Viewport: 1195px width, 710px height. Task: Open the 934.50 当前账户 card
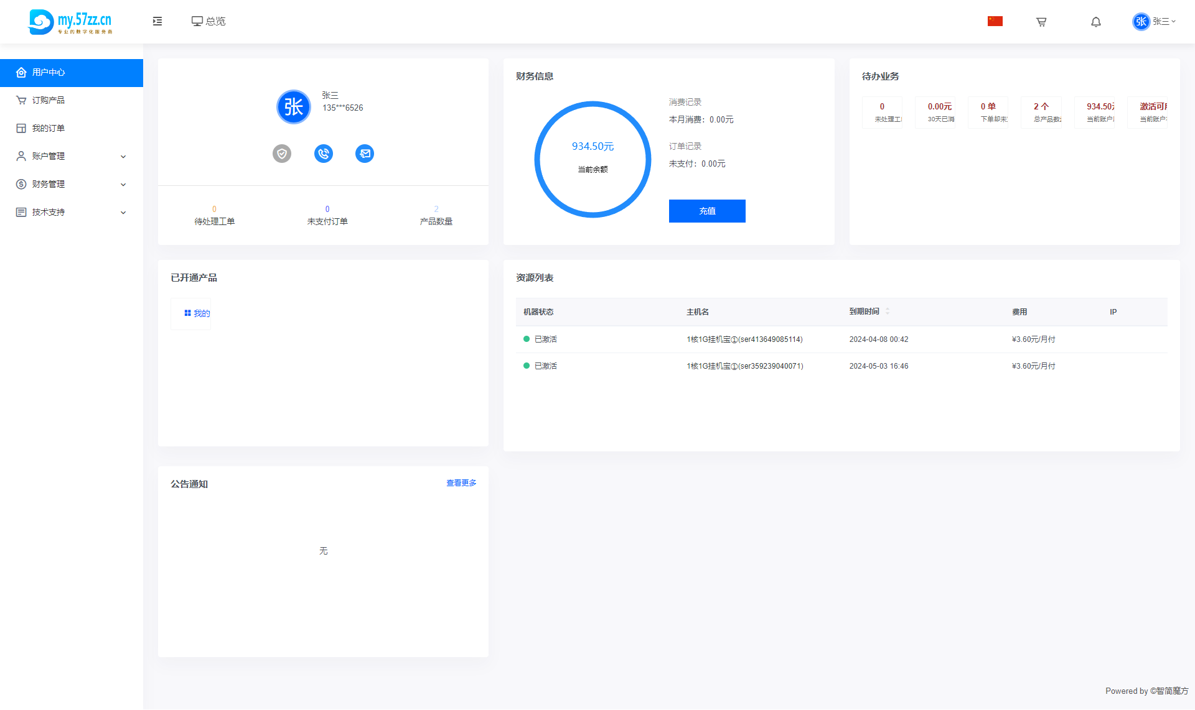pos(1095,113)
